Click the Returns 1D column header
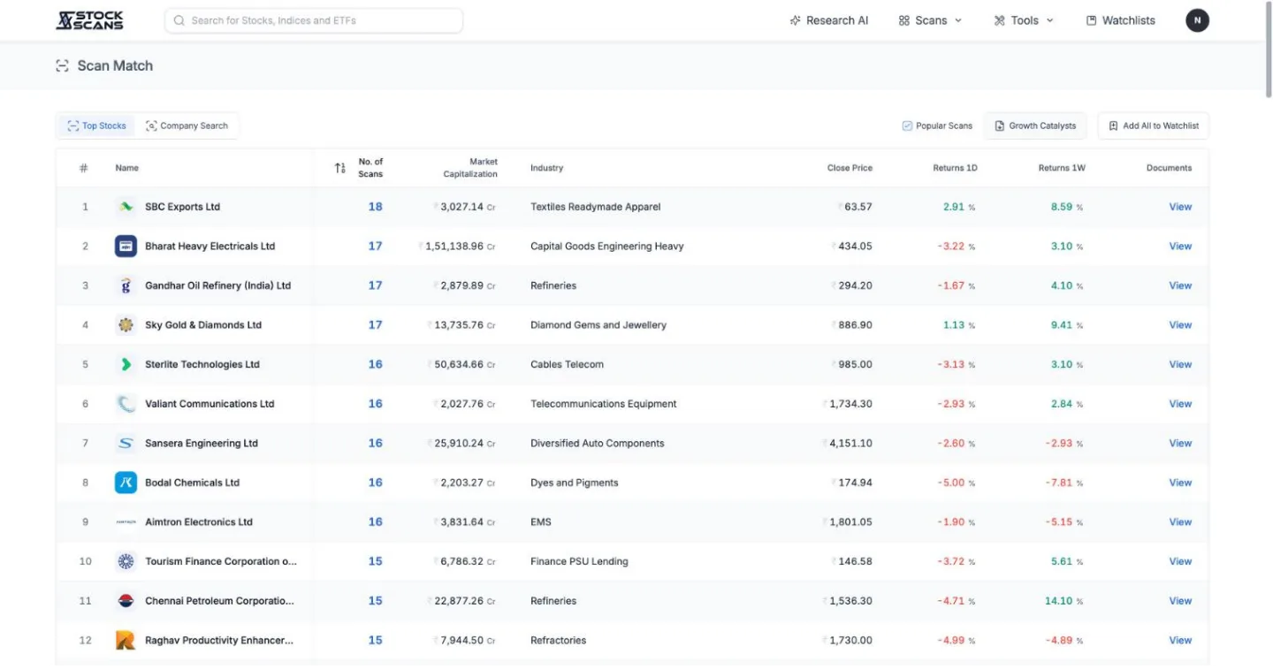The height and width of the screenshot is (669, 1273). point(955,168)
